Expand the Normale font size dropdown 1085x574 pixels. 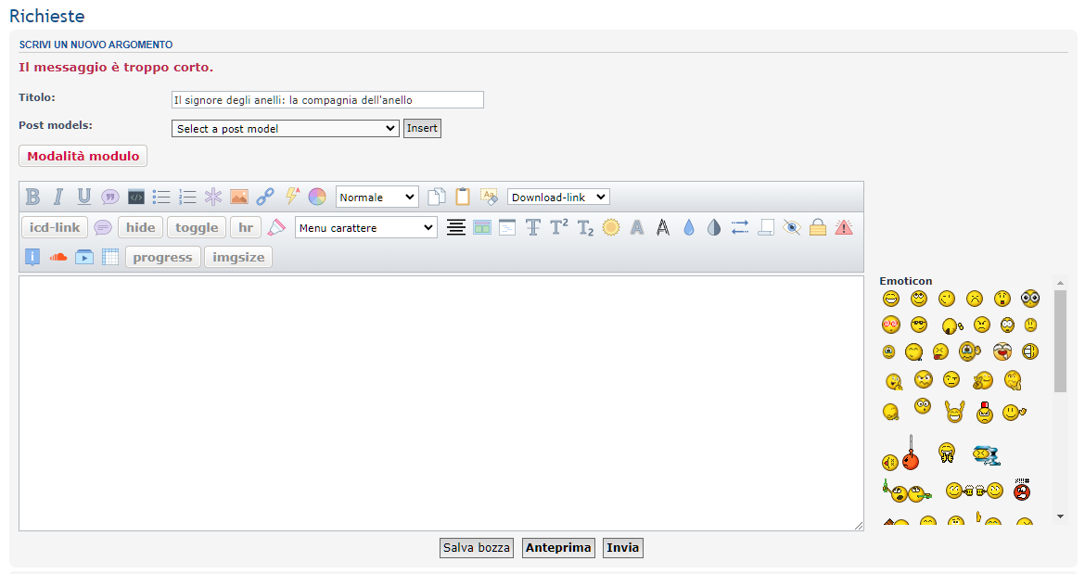click(x=377, y=197)
